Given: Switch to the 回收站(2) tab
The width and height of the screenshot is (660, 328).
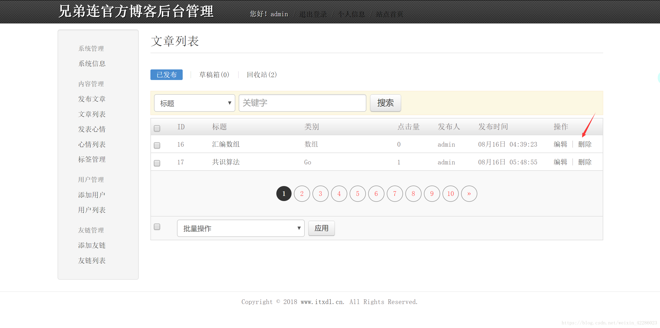Looking at the screenshot, I should [262, 75].
